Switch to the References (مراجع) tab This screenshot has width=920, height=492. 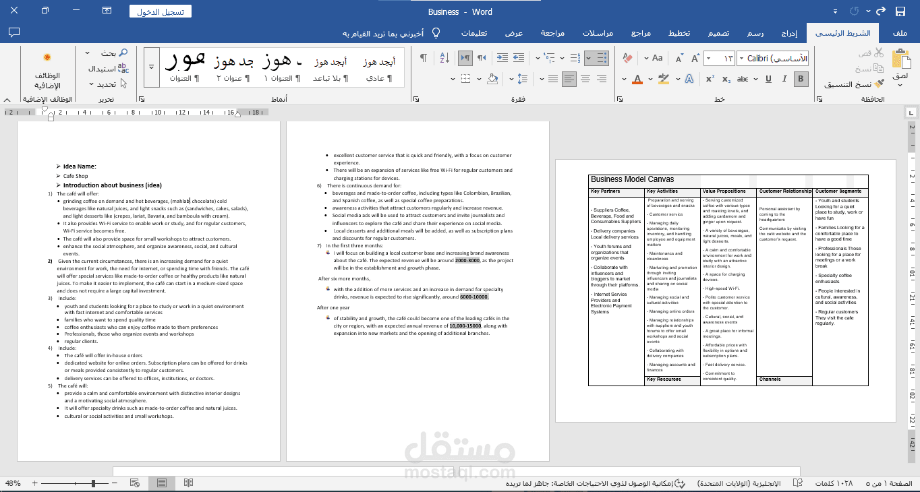641,33
